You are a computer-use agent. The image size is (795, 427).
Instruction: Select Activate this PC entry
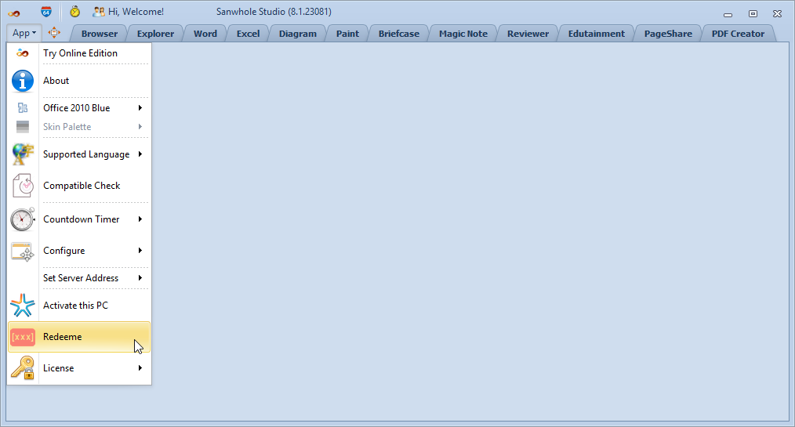[80, 306]
